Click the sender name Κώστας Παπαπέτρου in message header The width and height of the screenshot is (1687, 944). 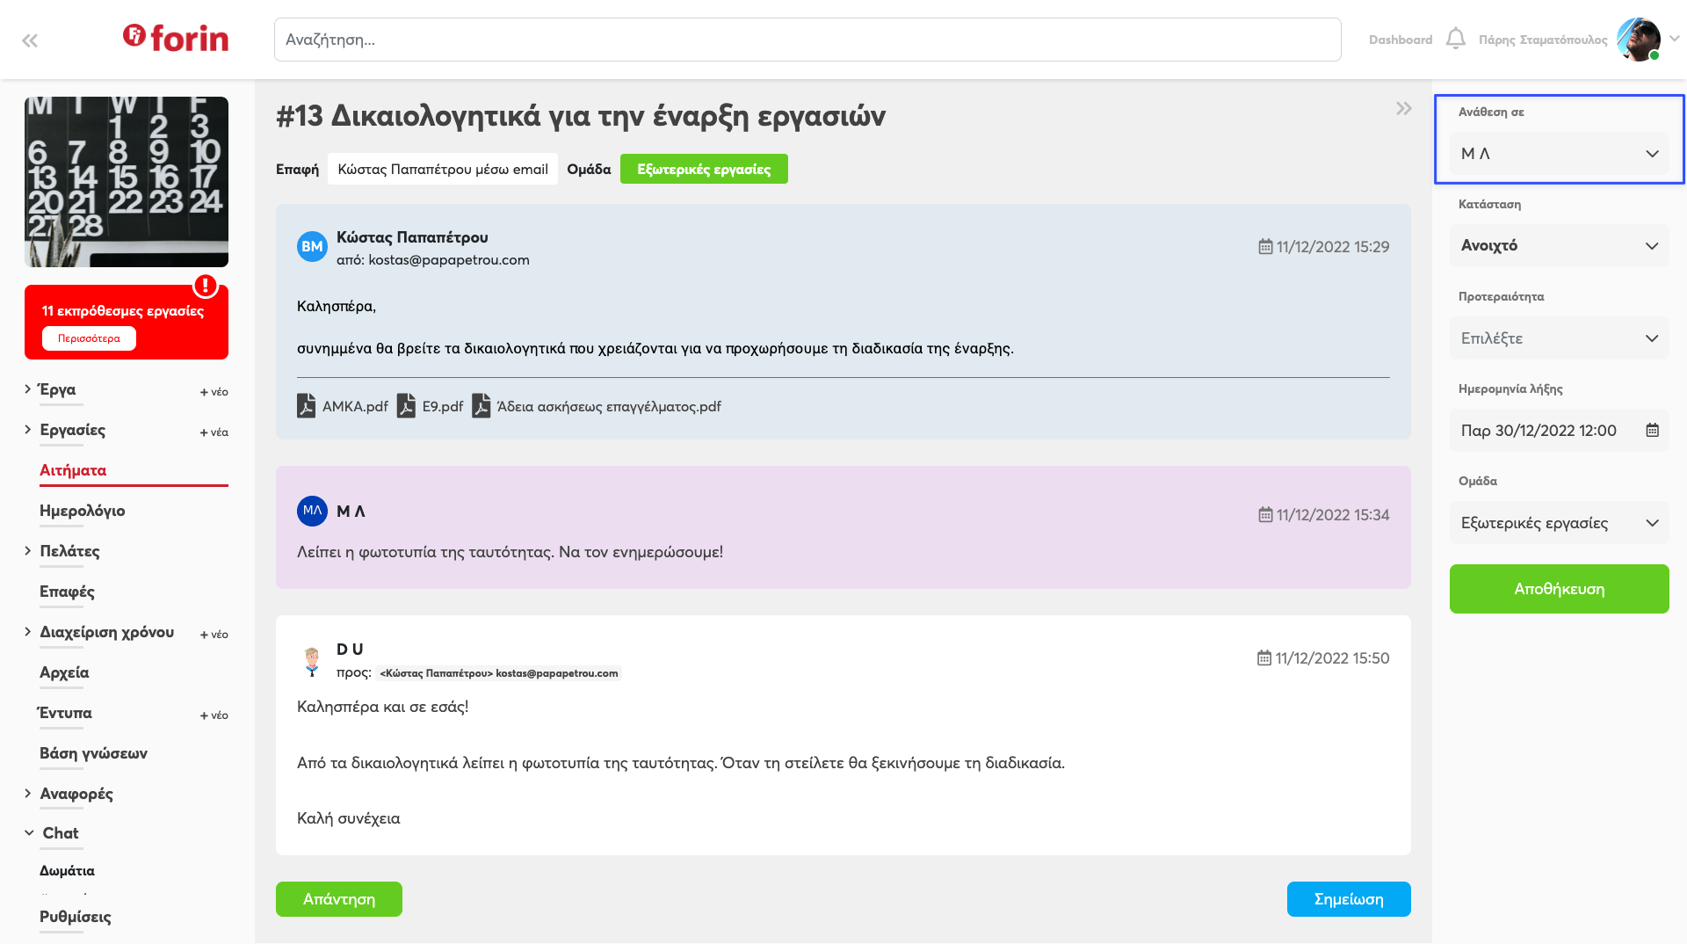pos(412,237)
